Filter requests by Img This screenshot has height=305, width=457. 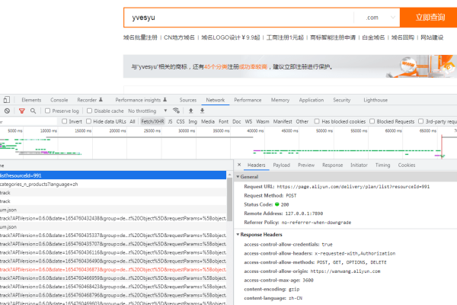click(193, 121)
